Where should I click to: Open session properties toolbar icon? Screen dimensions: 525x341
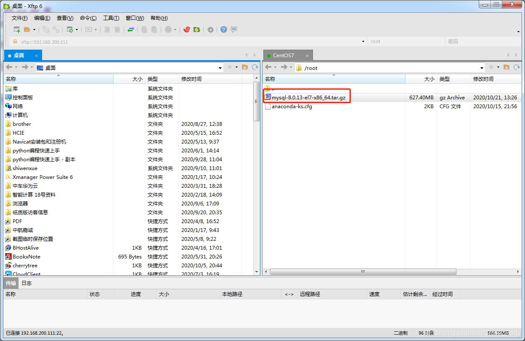[x=70, y=29]
